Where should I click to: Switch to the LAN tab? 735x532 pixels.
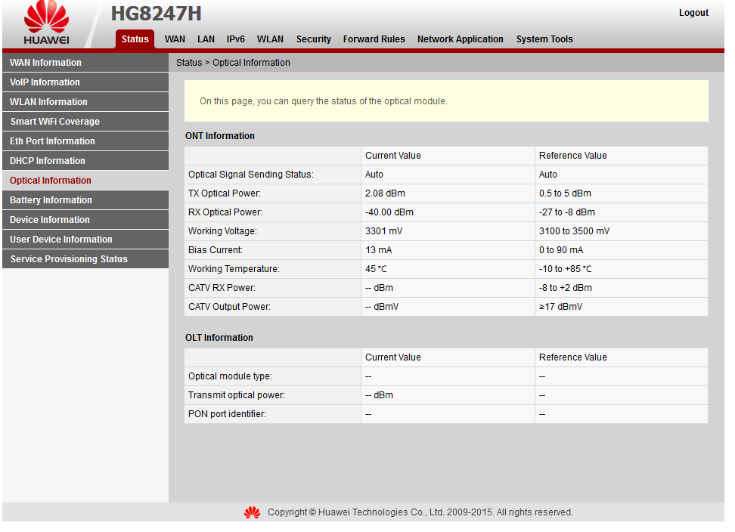pos(206,39)
